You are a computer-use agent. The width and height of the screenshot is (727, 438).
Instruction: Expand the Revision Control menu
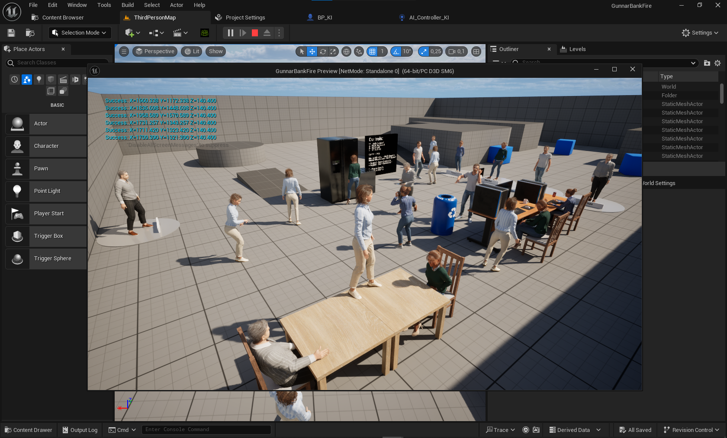[x=691, y=430]
